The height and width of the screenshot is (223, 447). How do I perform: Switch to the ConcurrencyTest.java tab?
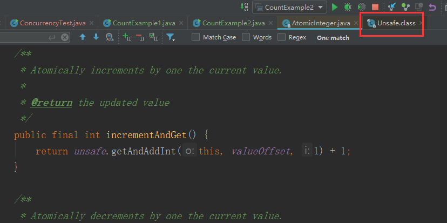53,23
